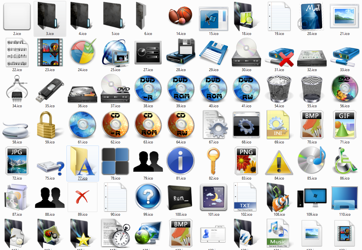
Task: Click the JPG mountain file icon 72.ico
Action: coord(17,161)
